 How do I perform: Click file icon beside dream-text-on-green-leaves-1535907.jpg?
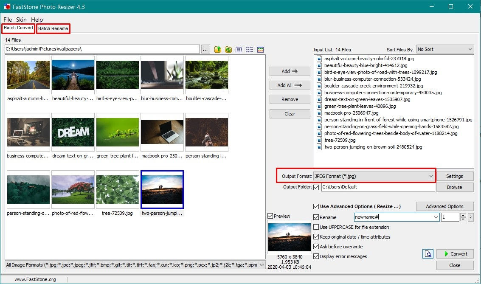319,99
